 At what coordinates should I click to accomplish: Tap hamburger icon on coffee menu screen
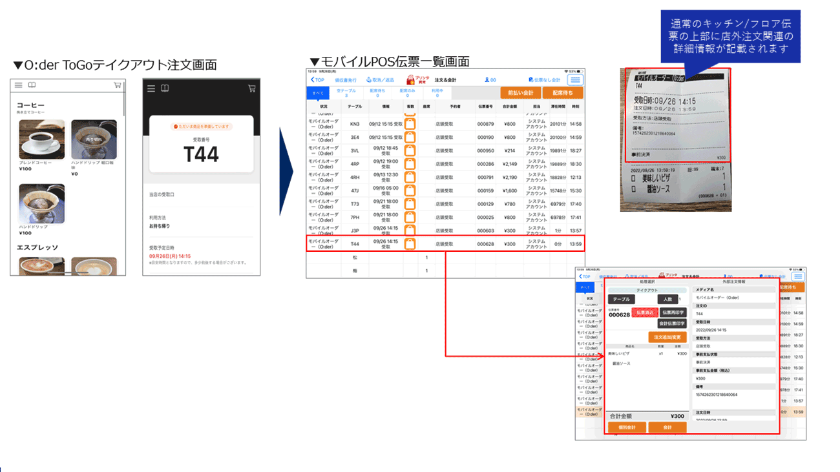pyautogui.click(x=19, y=85)
